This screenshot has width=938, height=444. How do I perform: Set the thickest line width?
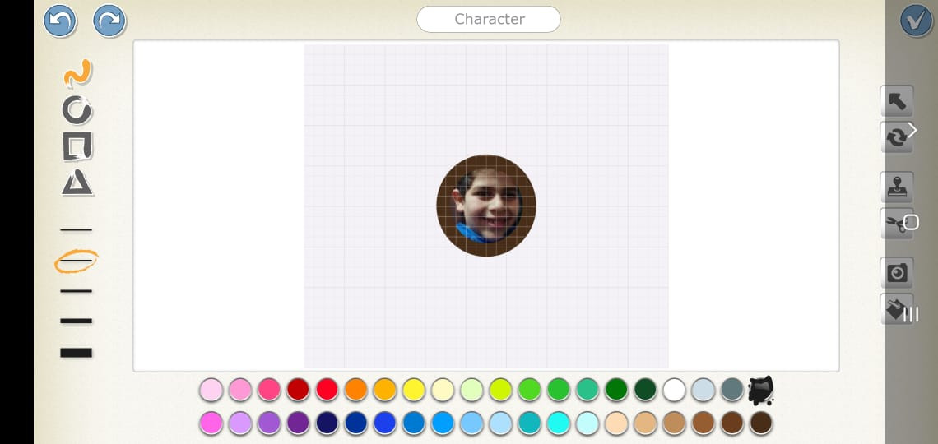pos(76,353)
